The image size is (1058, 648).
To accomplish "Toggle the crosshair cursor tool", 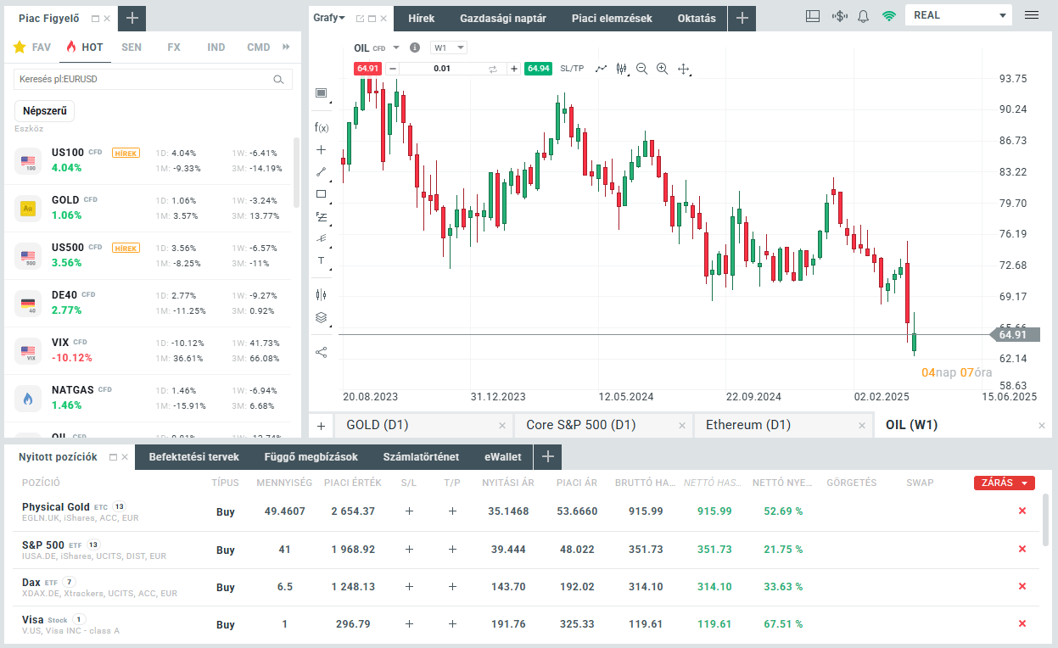I will click(322, 149).
